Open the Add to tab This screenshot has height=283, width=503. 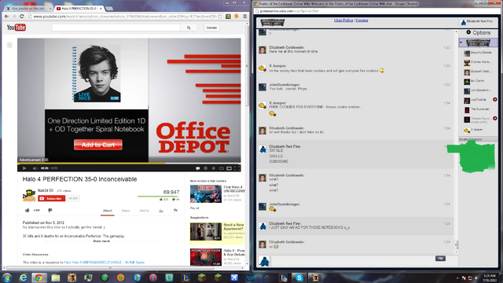tap(144, 211)
